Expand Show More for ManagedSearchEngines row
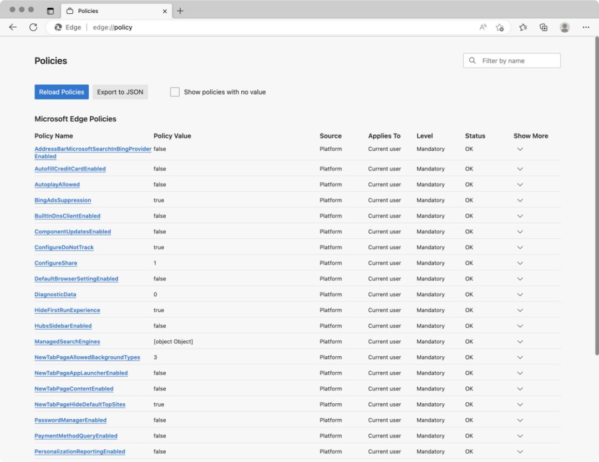Screen dimensions: 599x462 coord(520,341)
